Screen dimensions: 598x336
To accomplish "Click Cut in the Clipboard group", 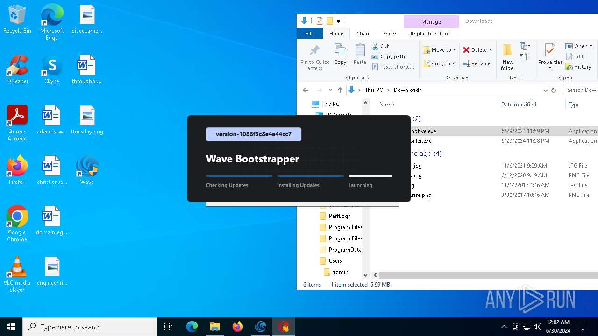I will pyautogui.click(x=381, y=46).
